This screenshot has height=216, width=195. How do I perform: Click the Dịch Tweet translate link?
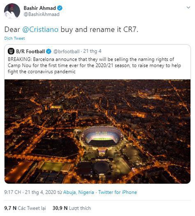click(x=14, y=39)
